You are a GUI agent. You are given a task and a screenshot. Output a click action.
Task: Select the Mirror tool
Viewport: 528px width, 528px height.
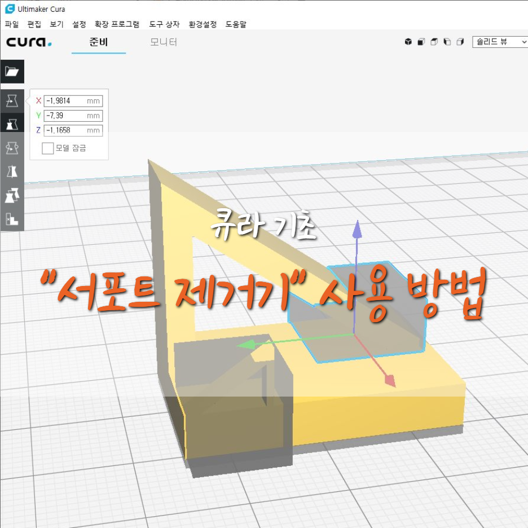click(12, 171)
